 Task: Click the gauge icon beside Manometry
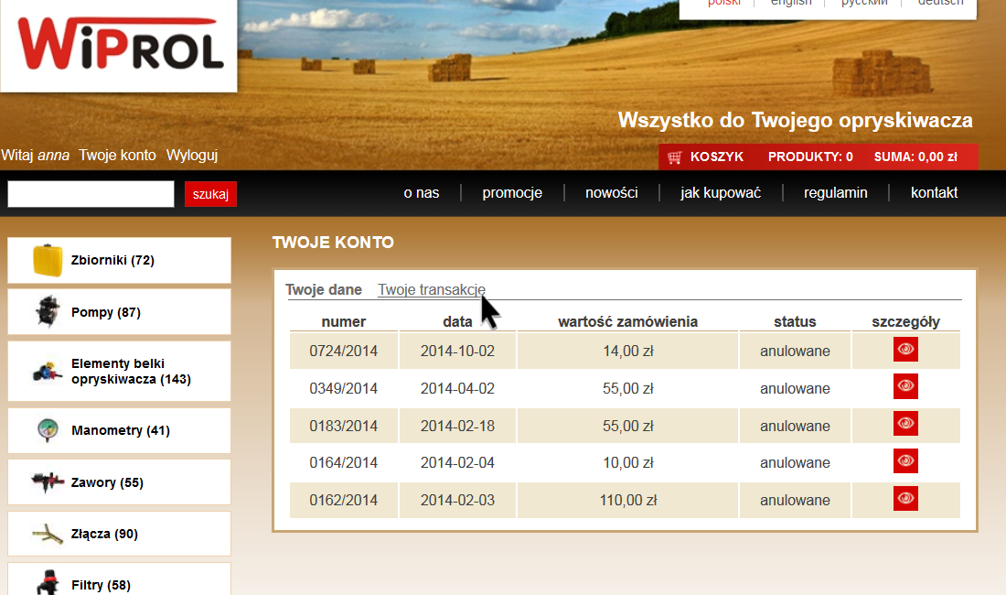48,430
